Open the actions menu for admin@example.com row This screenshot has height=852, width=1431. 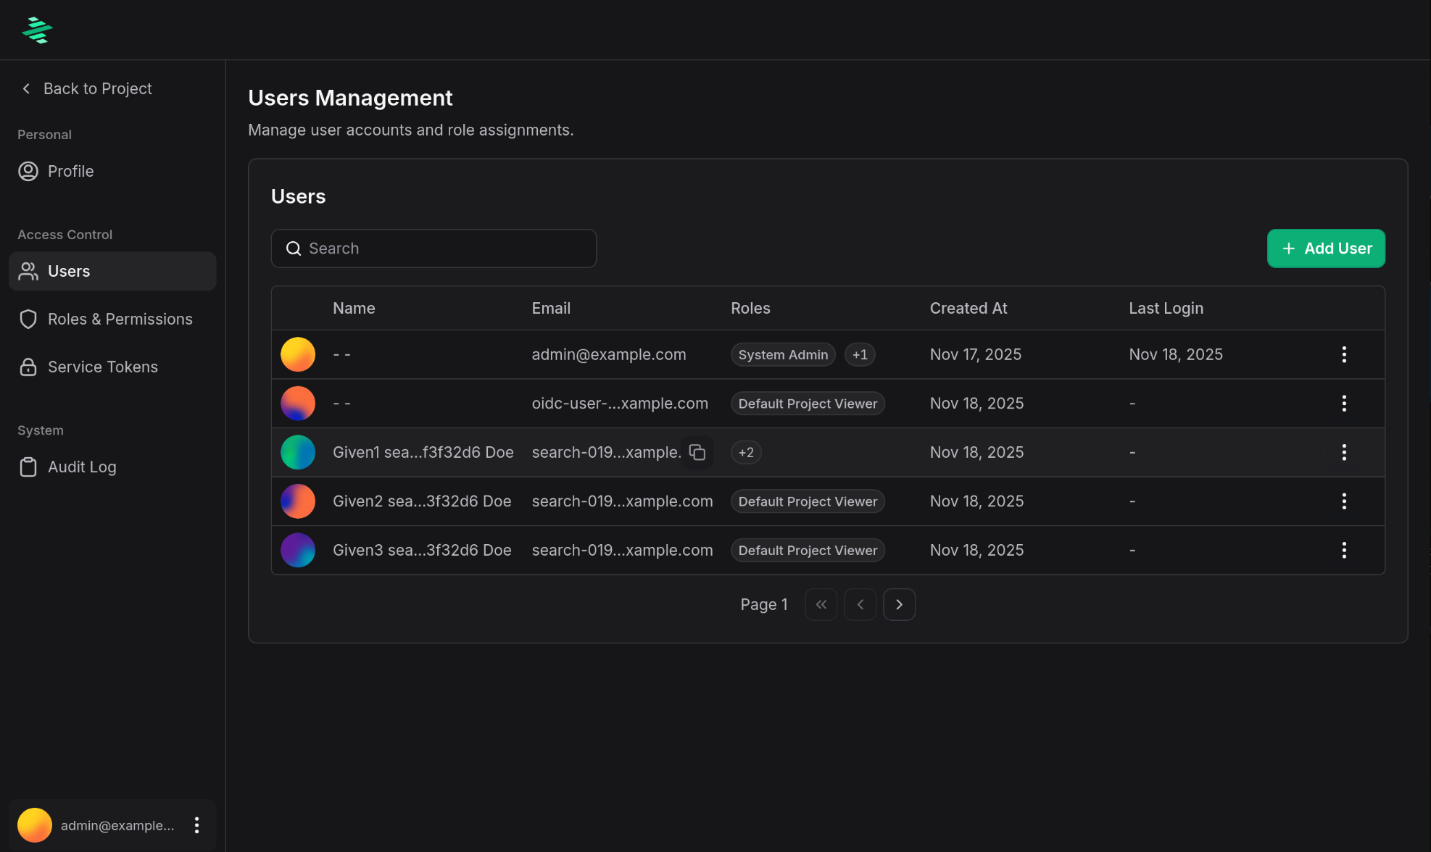[1344, 354]
